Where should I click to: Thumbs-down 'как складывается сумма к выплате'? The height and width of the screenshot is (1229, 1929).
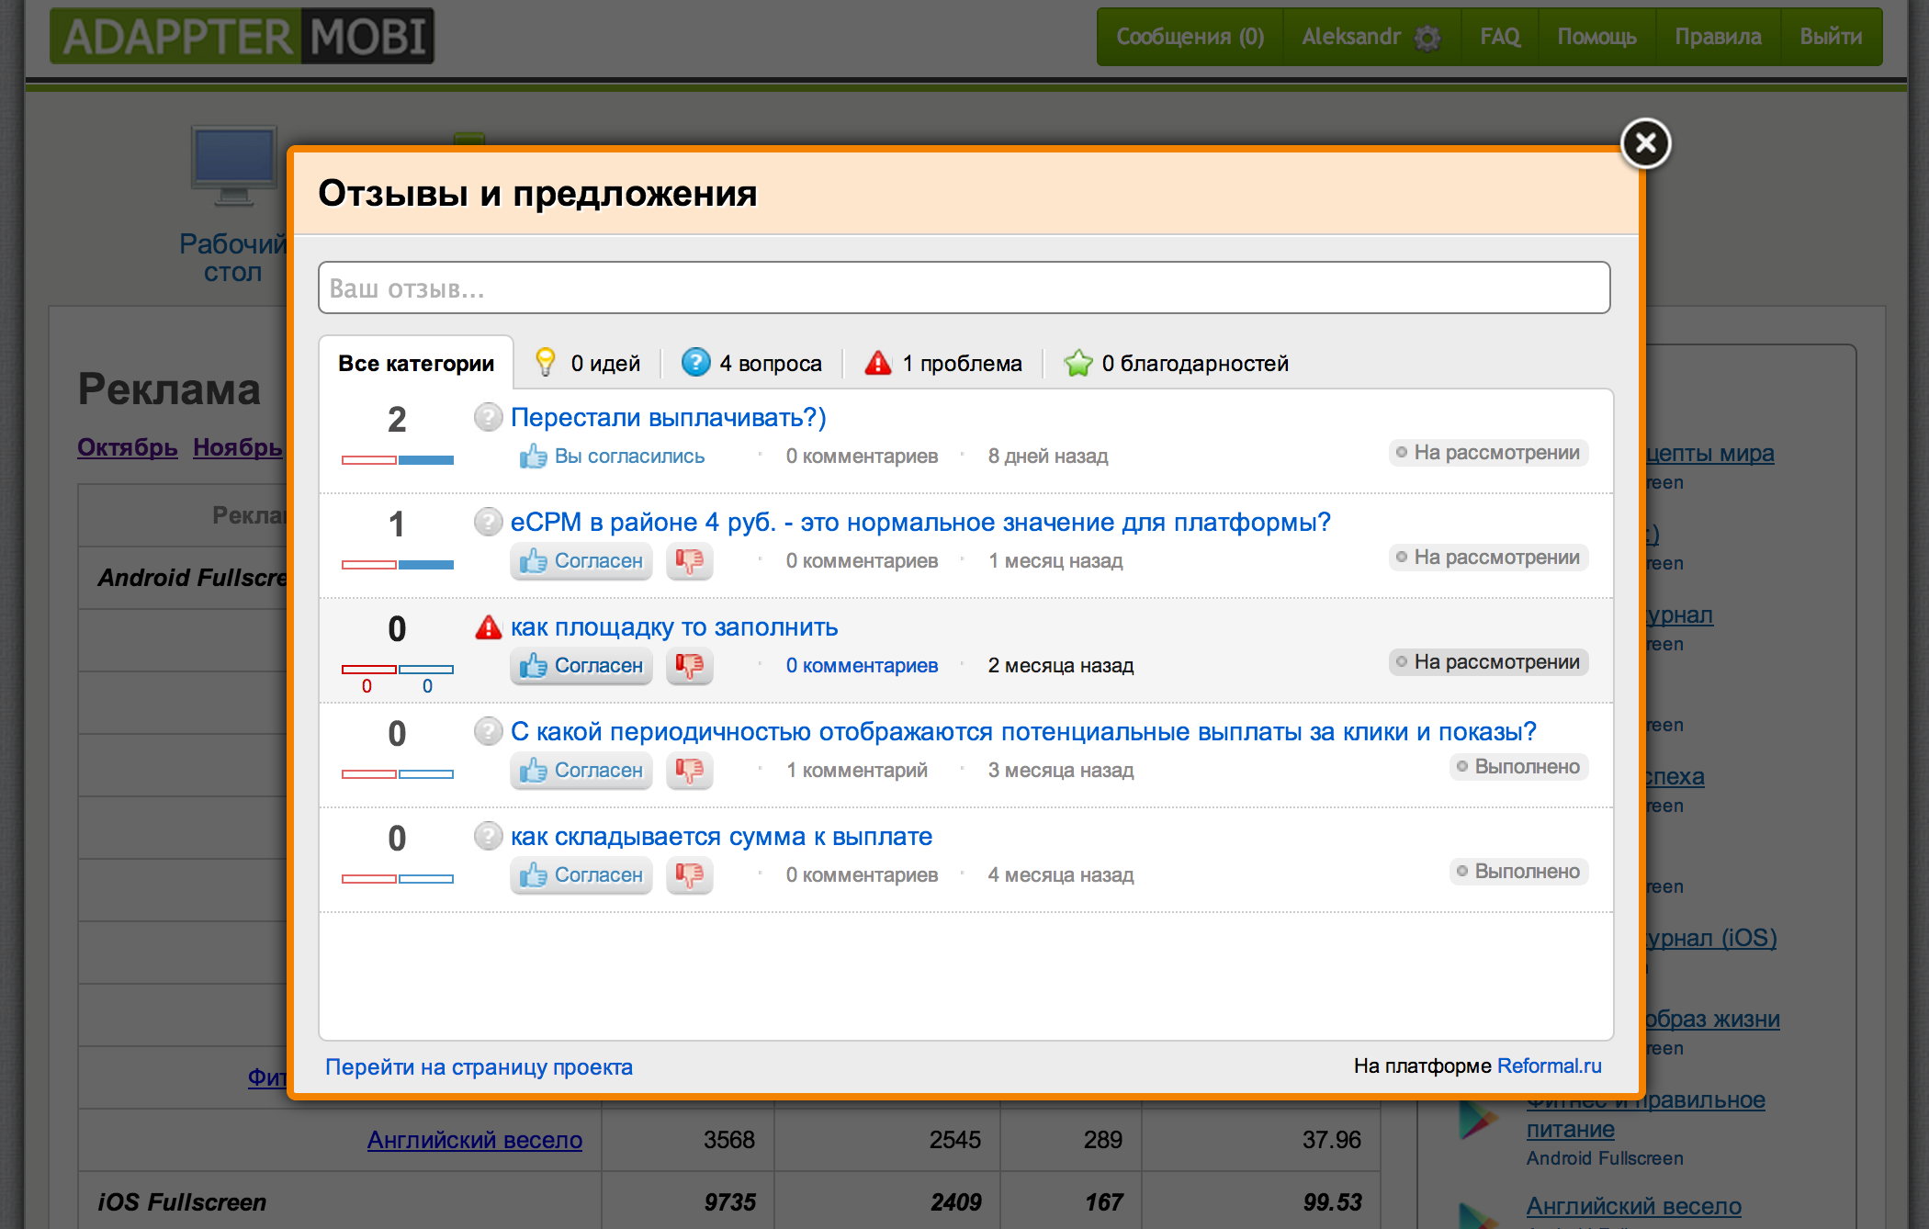(x=689, y=874)
